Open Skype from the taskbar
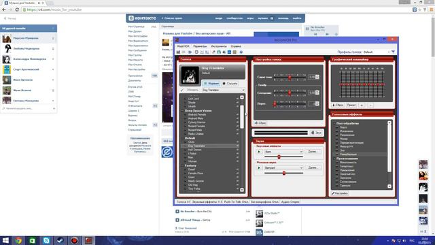Screen dimensions: 435x245 coord(46,240)
